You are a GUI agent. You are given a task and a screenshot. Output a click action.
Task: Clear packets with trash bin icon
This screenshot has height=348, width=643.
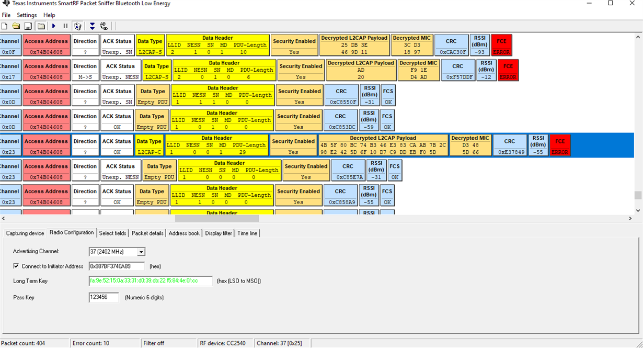77,26
